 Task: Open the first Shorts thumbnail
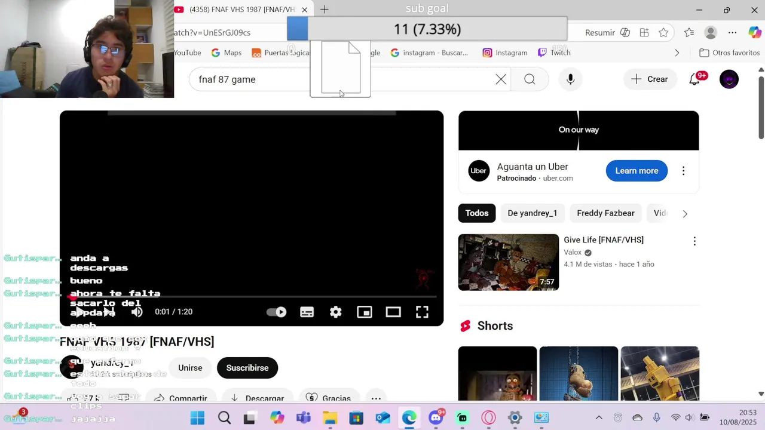(x=497, y=374)
